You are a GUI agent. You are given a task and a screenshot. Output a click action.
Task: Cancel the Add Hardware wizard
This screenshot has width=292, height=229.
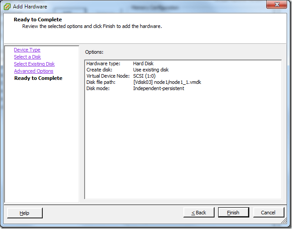coord(268,213)
